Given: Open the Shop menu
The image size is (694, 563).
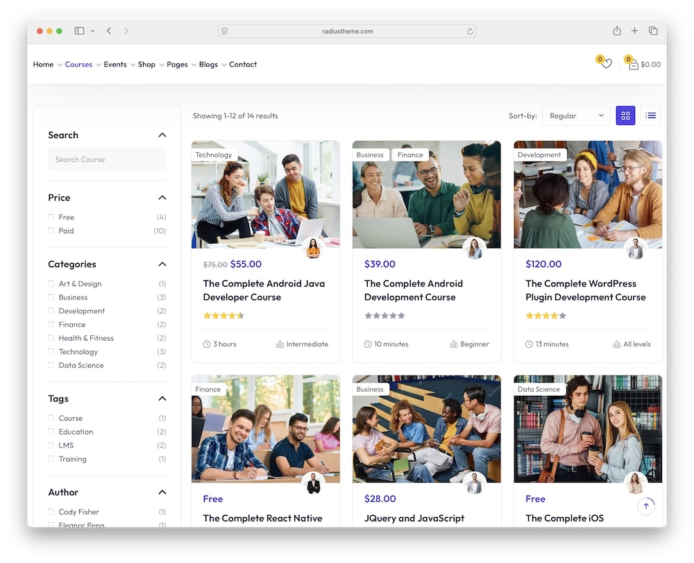Looking at the screenshot, I should click(x=146, y=64).
